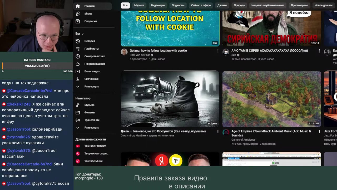337x190 pixels.
Task: Open the YouTube Premium red icon
Action: [78, 146]
